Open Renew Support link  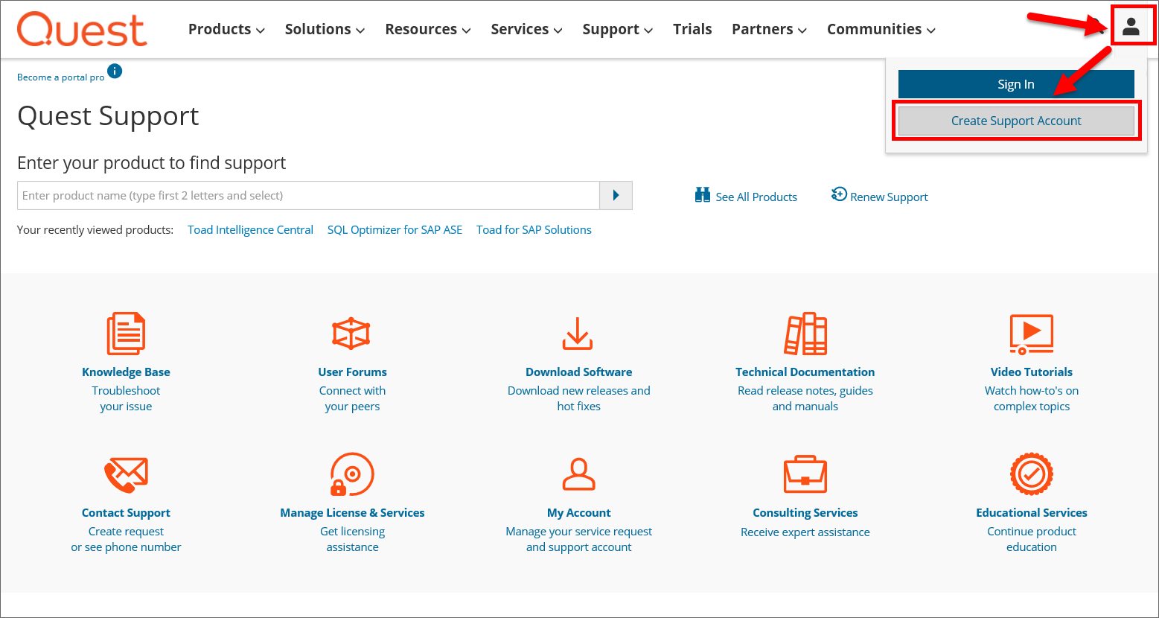coord(889,197)
